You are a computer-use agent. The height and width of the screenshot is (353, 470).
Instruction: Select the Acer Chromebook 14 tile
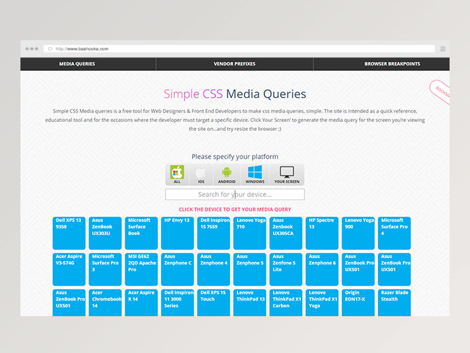click(x=105, y=303)
